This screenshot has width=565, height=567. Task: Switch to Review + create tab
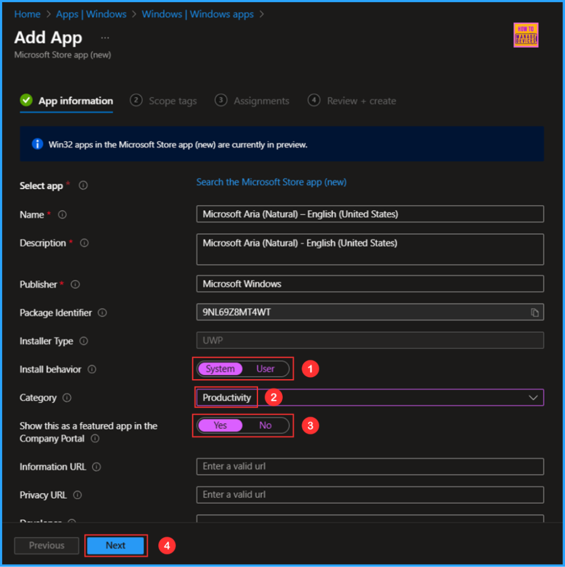(x=352, y=101)
